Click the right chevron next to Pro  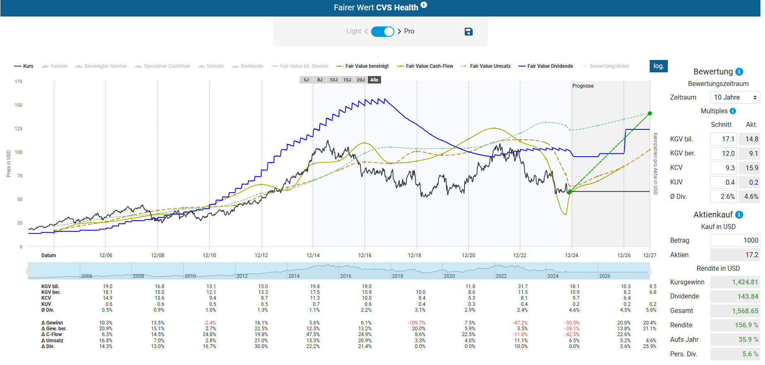pyautogui.click(x=399, y=31)
